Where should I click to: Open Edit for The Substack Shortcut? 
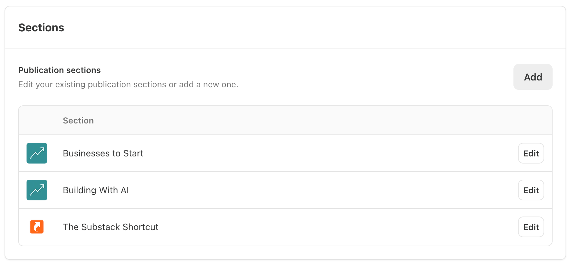pos(531,227)
